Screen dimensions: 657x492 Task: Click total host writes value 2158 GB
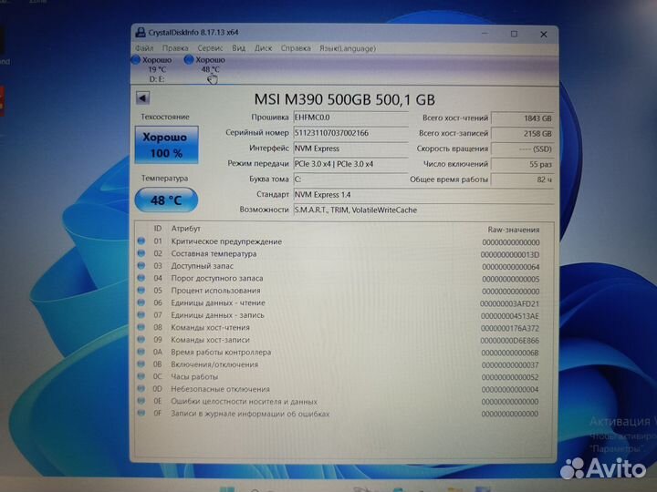[x=523, y=134]
